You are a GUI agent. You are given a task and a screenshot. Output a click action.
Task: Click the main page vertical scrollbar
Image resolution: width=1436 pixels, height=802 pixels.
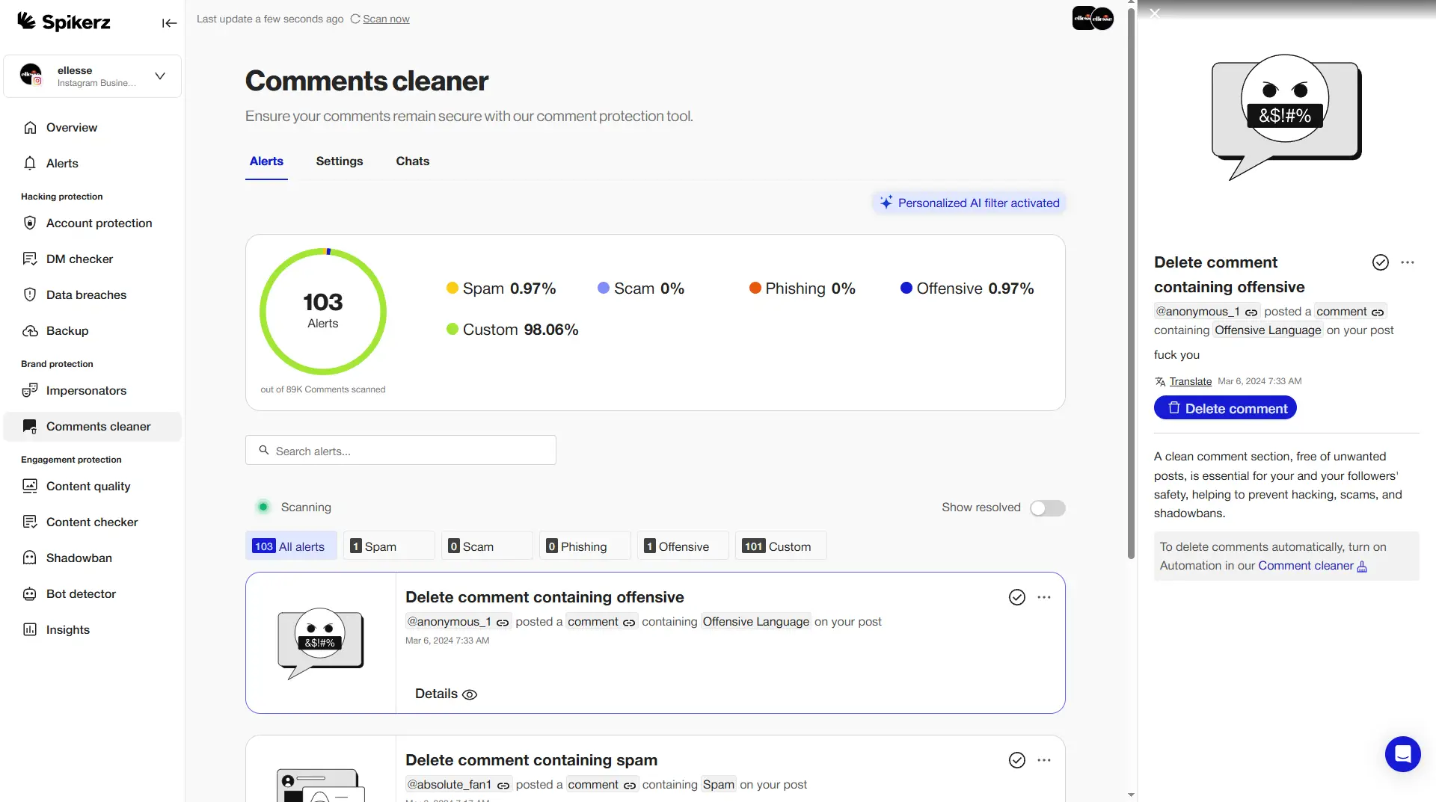[1131, 284]
